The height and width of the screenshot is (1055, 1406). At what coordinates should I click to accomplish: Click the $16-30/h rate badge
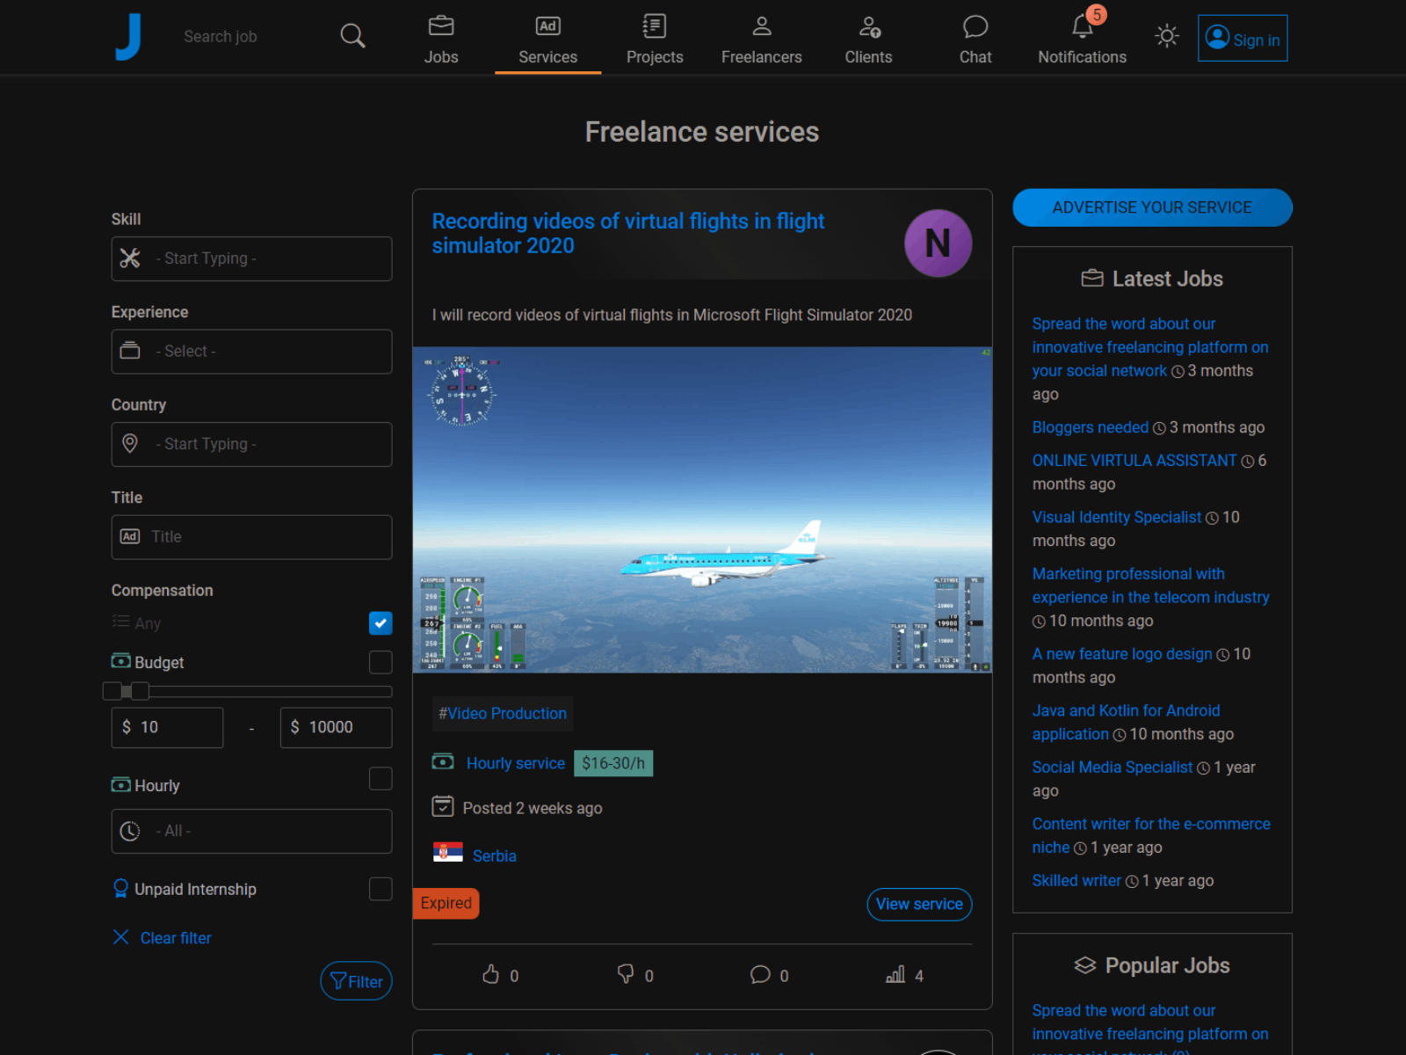tap(613, 763)
